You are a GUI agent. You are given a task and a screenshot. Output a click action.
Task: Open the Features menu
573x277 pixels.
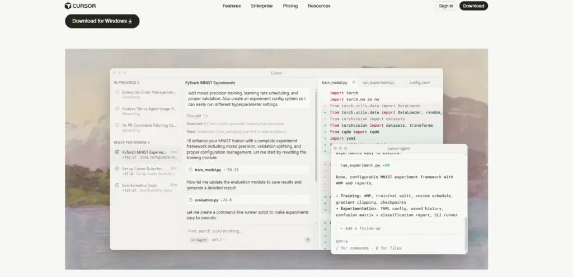pos(232,6)
